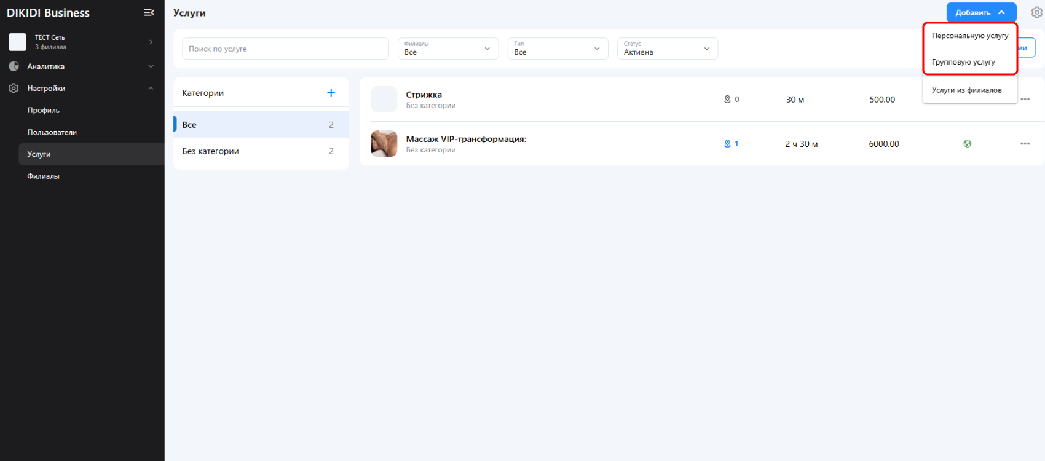
Task: Open the three-dot menu for Стрижка
Action: tap(1025, 100)
